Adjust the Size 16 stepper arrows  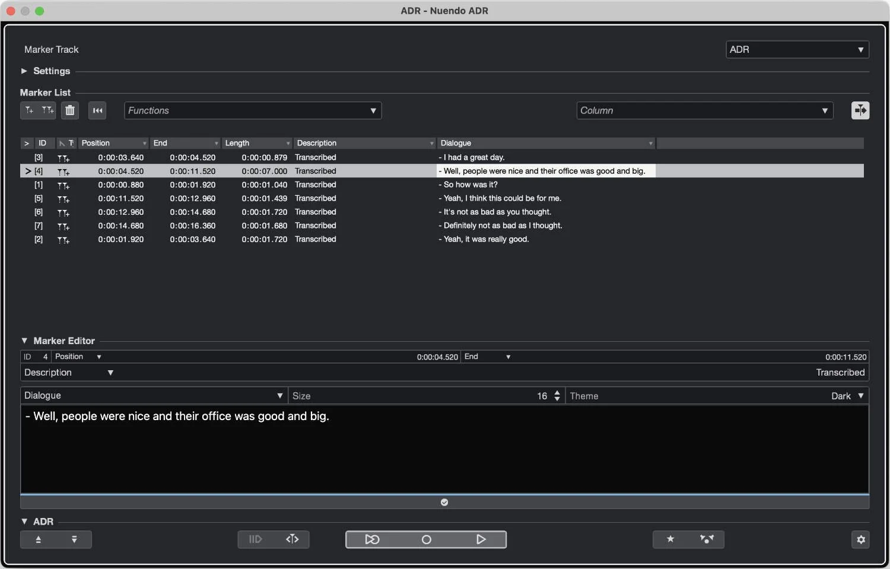coord(557,396)
